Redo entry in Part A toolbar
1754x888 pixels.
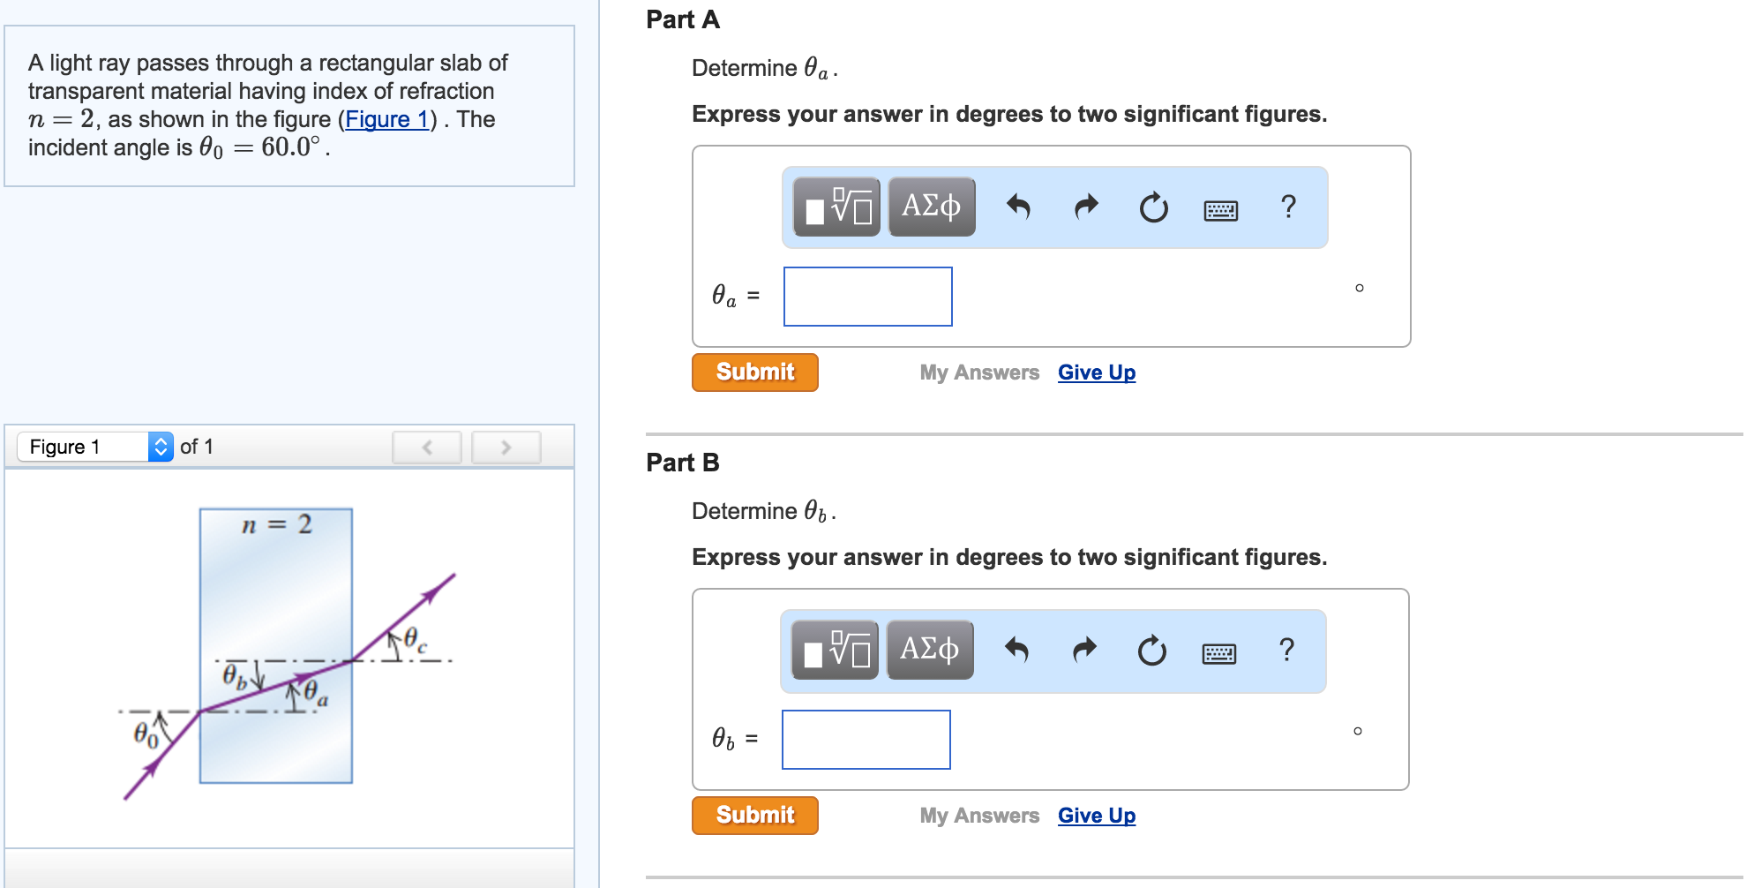click(1086, 207)
